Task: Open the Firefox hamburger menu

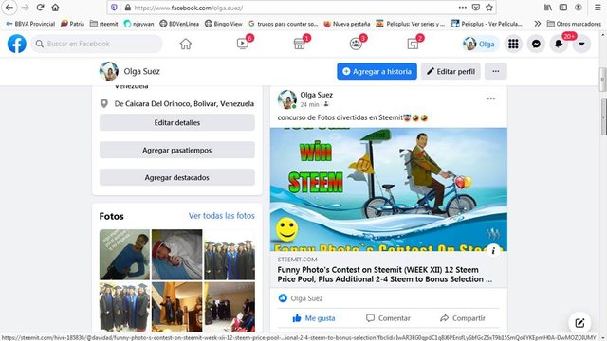Action: (598, 8)
